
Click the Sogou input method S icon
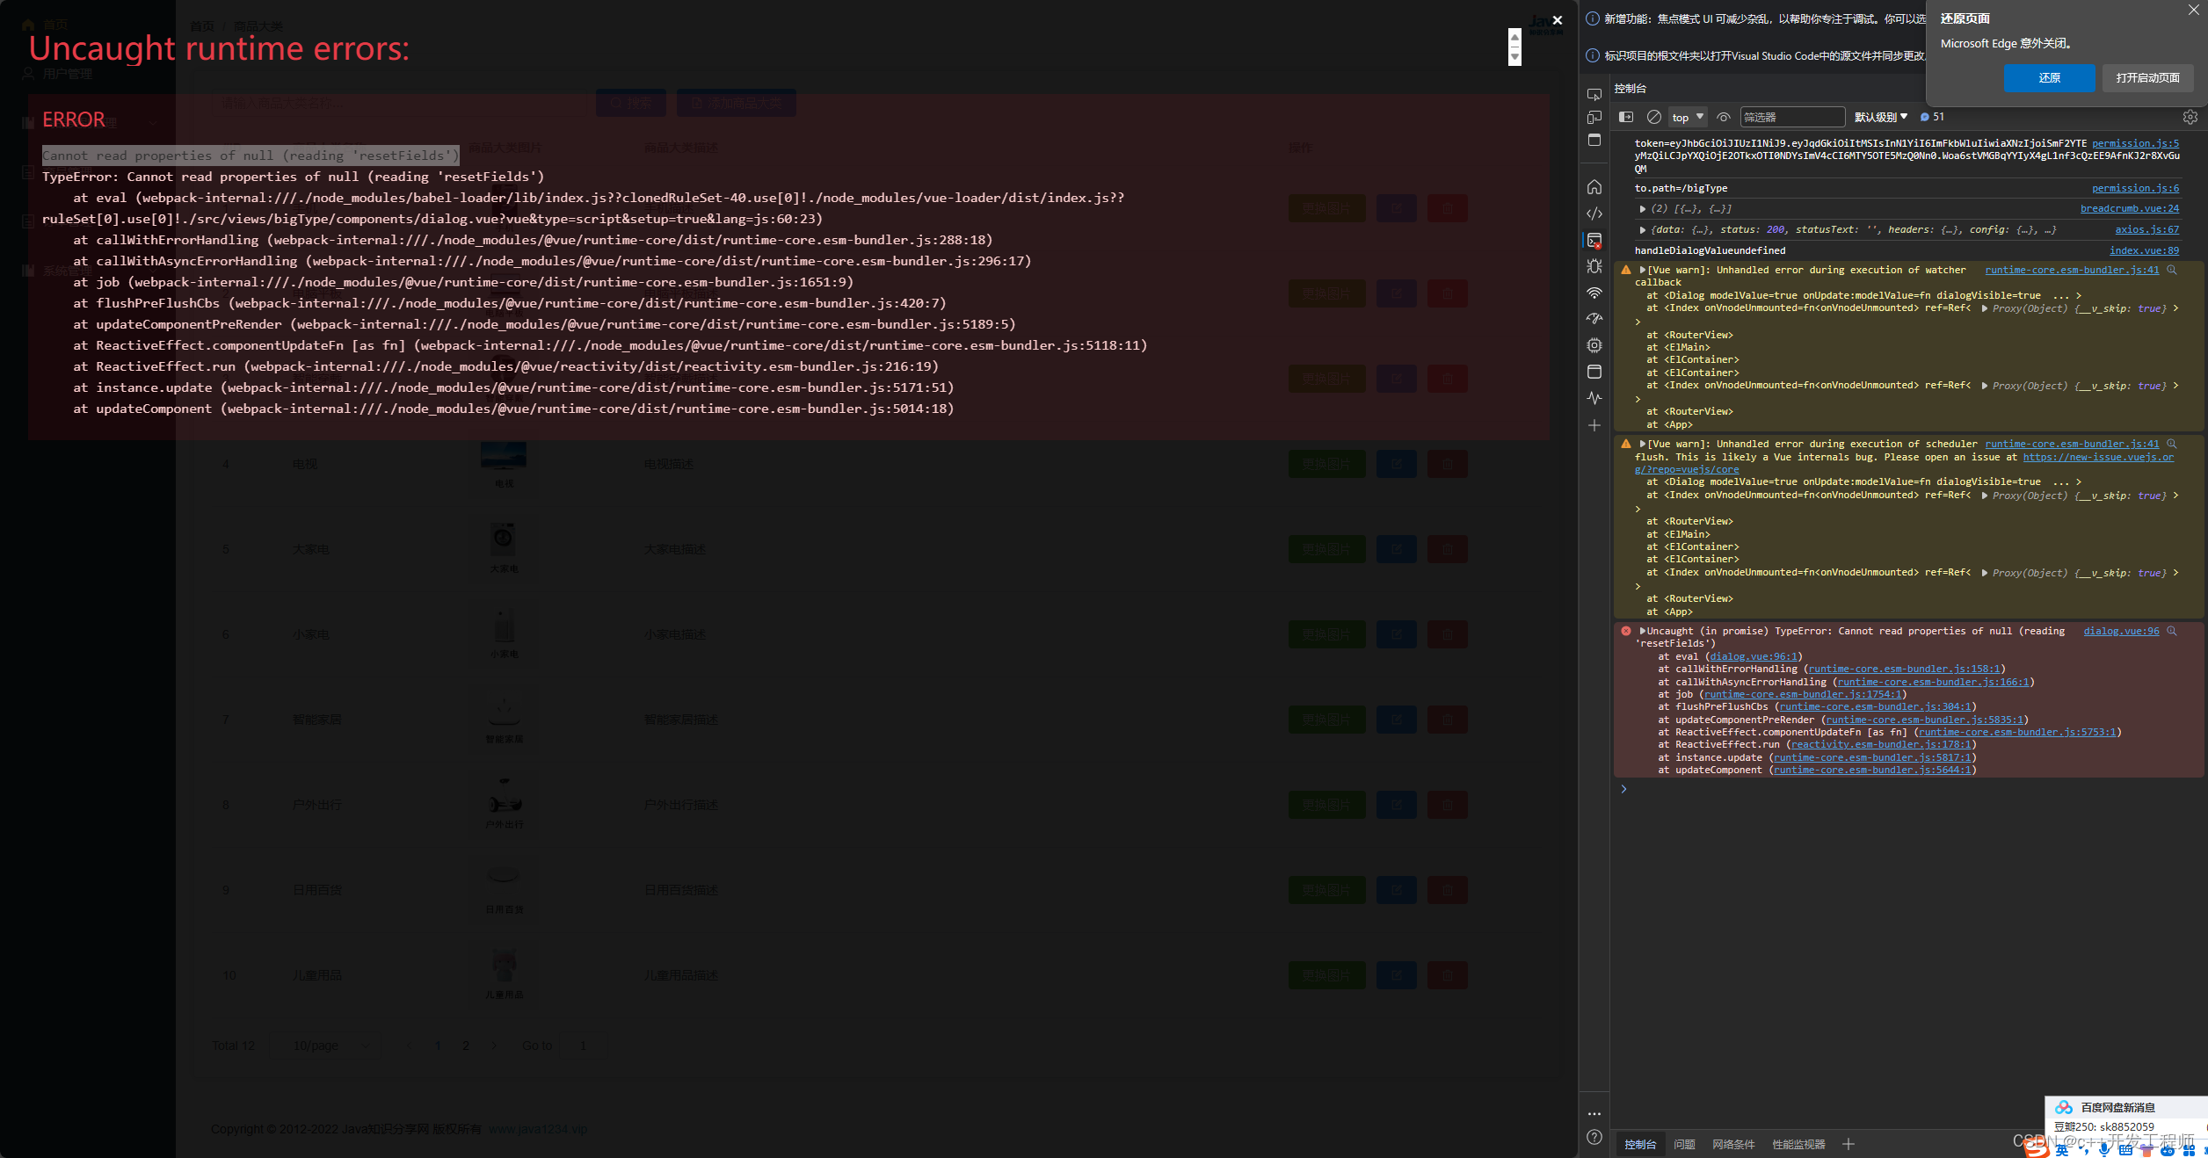[2037, 1148]
